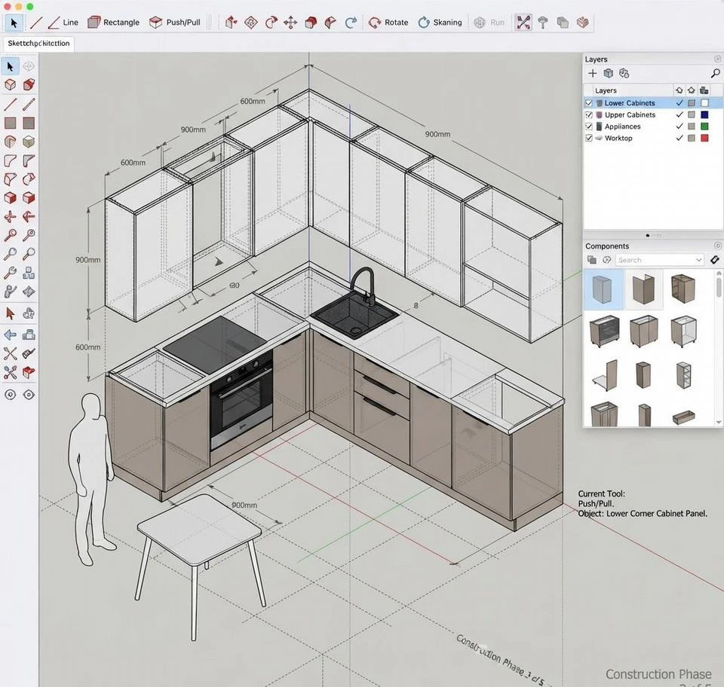
Task: Open the green color swatch for Appliances
Action: [704, 127]
